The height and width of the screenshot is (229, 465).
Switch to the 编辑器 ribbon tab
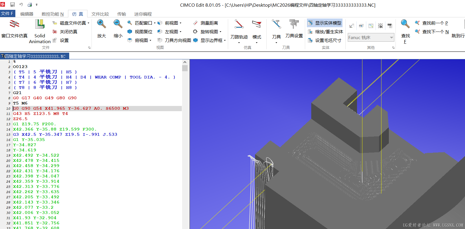(x=27, y=14)
